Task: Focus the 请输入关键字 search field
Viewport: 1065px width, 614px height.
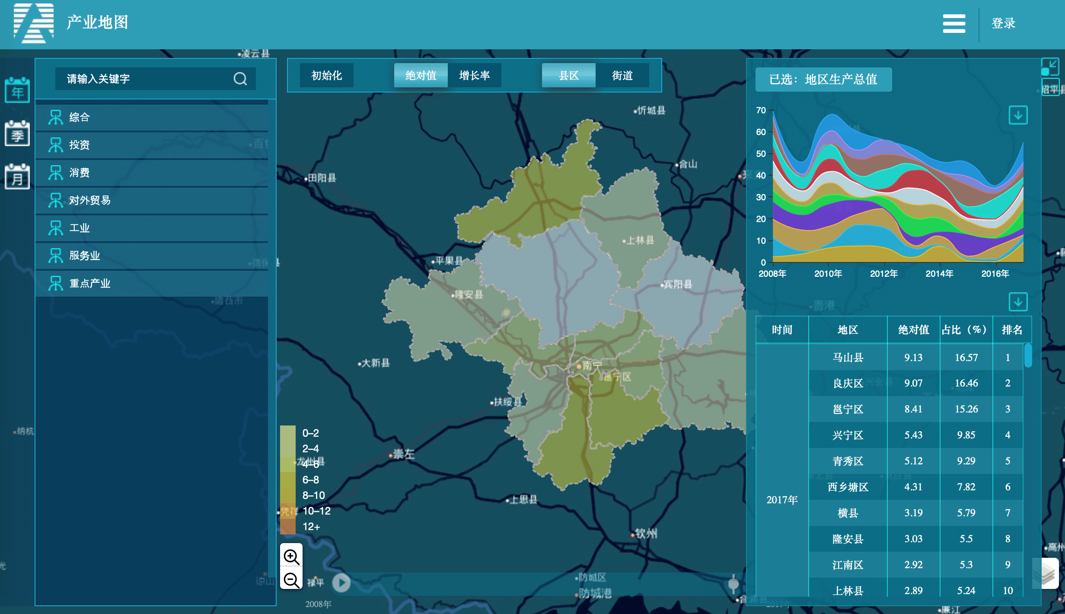Action: (x=156, y=79)
